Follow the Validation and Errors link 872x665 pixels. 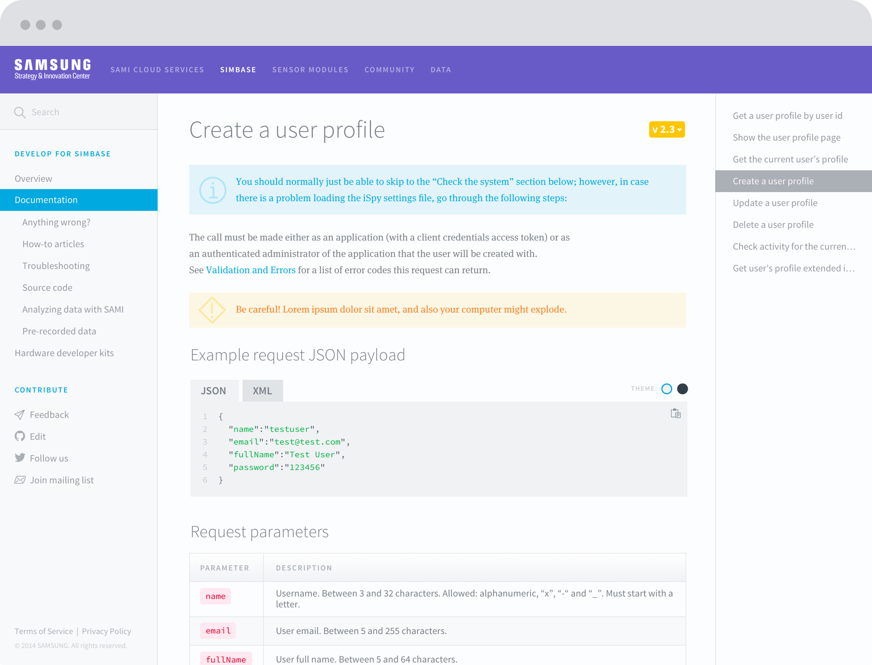(x=251, y=270)
